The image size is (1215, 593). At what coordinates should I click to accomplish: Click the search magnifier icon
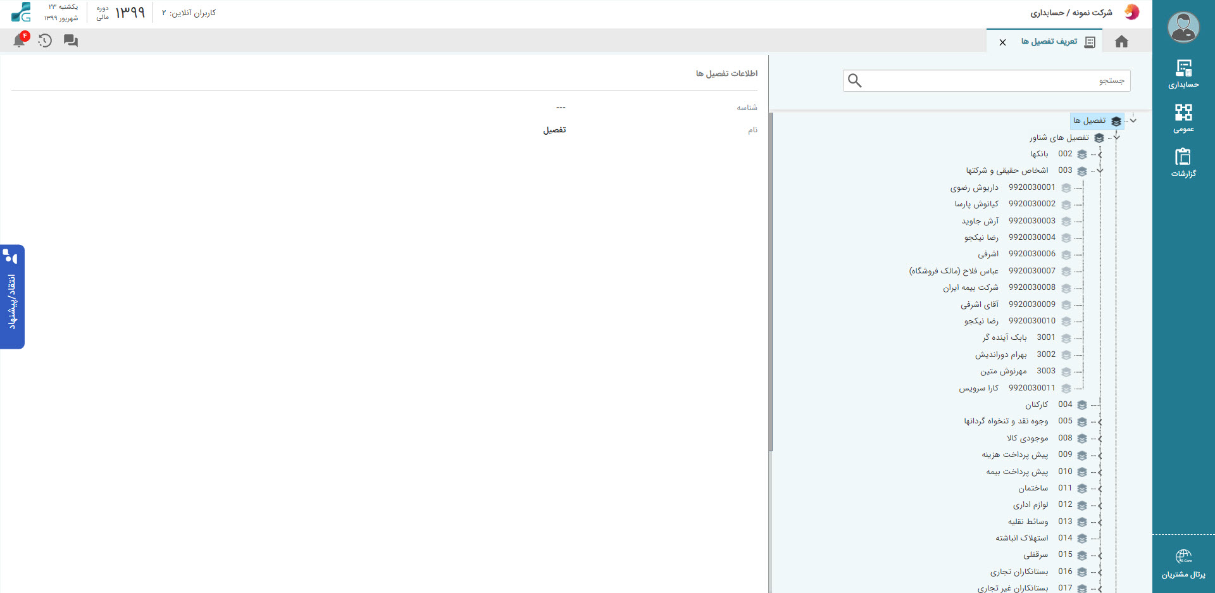pyautogui.click(x=855, y=80)
